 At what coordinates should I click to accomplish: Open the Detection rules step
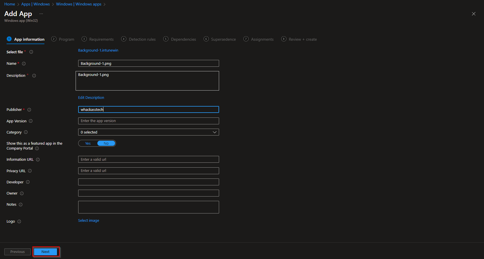[x=142, y=39]
